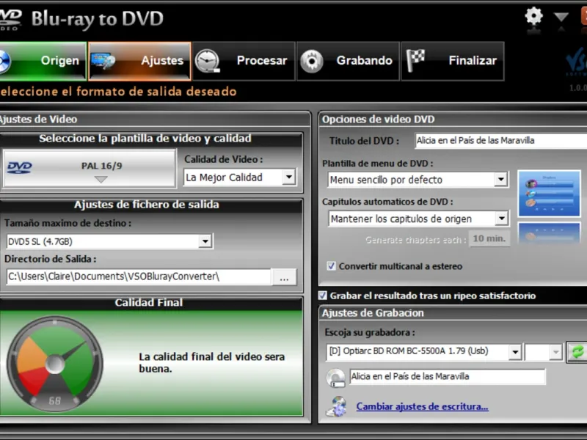The height and width of the screenshot is (440, 587).
Task: Select the lower menu preview thumbnail
Action: coord(549,233)
